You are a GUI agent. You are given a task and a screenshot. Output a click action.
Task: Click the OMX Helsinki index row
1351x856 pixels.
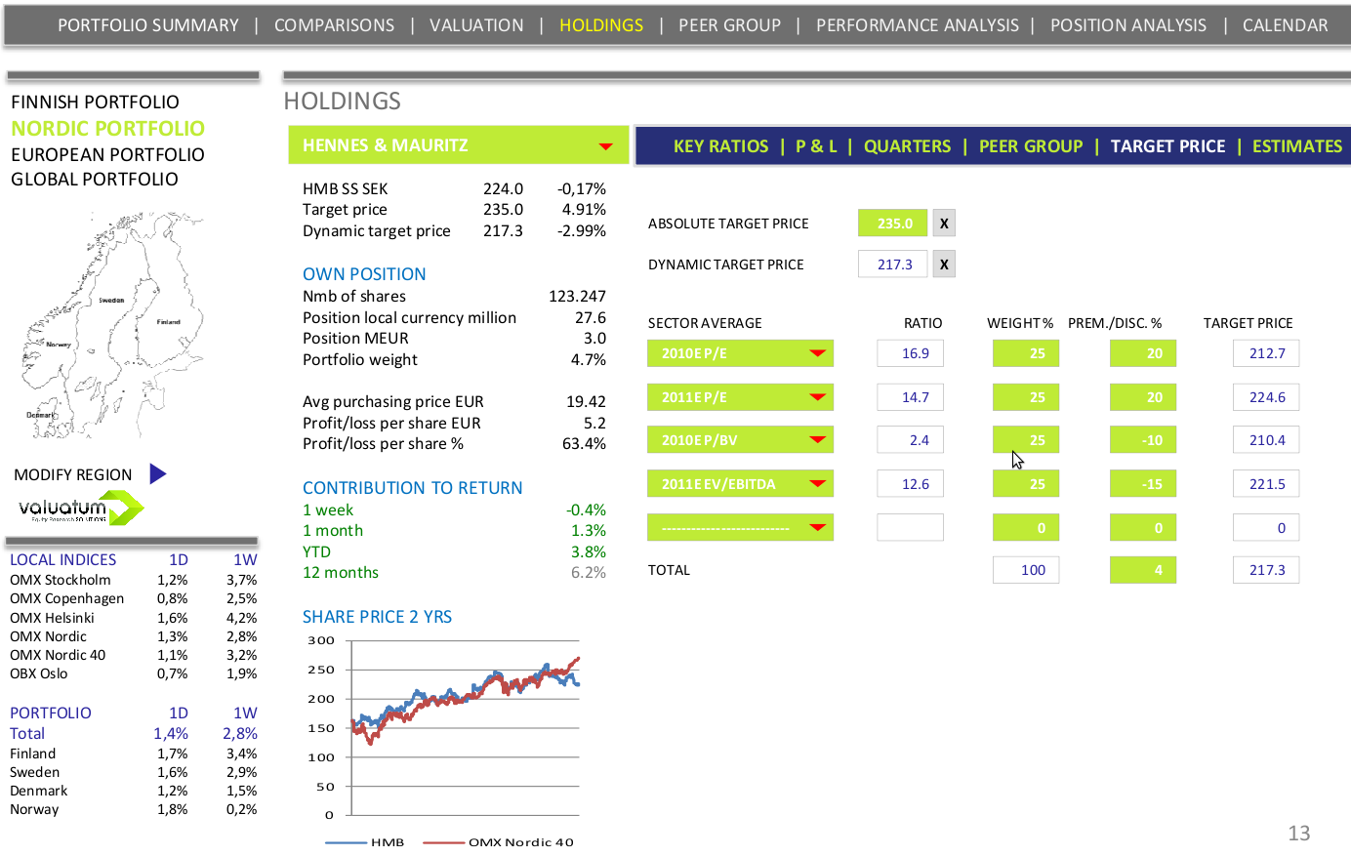tap(134, 618)
